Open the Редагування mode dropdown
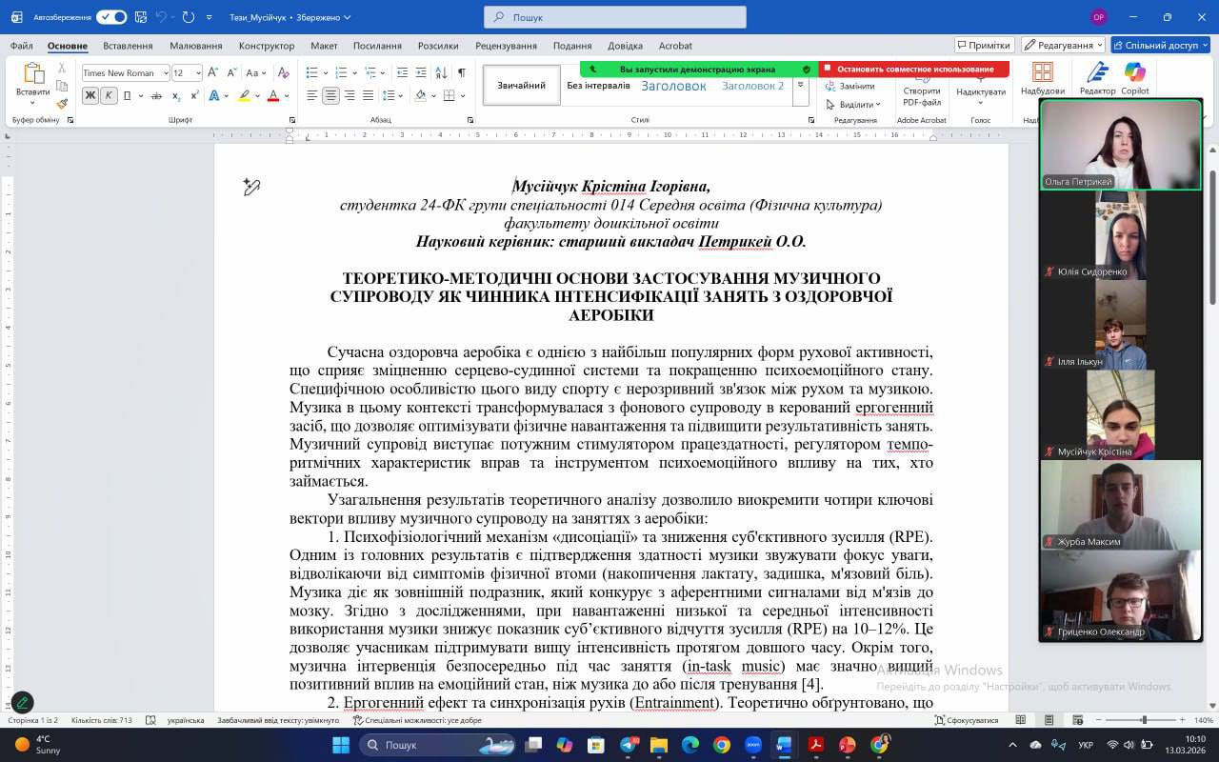 pos(1063,45)
